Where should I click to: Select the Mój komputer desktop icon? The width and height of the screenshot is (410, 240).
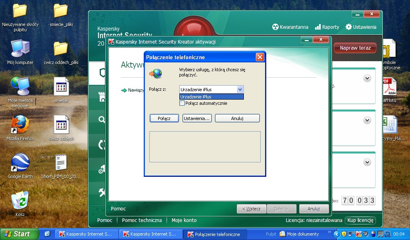click(x=20, y=52)
